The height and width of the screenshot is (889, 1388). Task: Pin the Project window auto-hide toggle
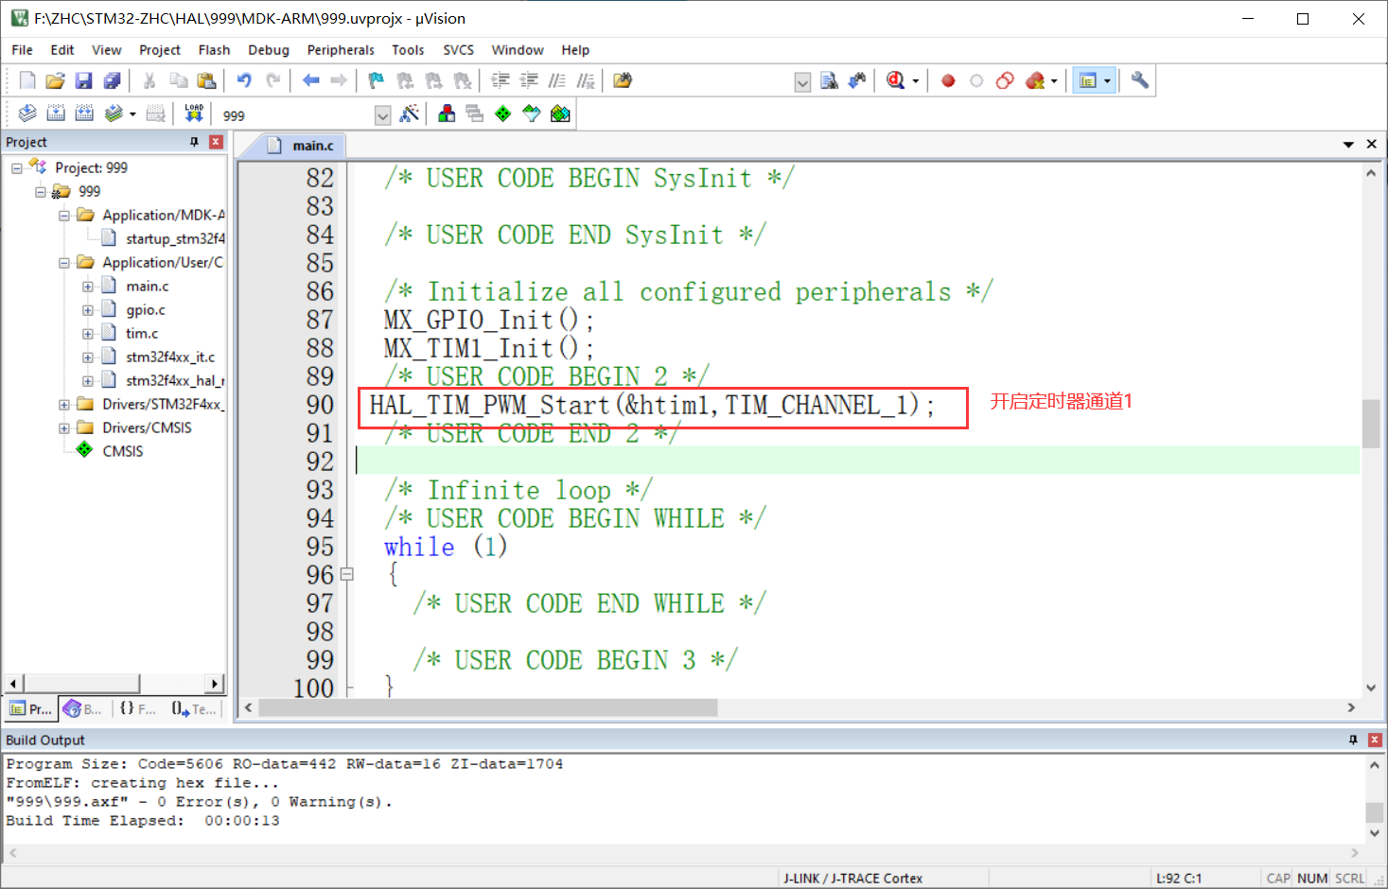(195, 141)
